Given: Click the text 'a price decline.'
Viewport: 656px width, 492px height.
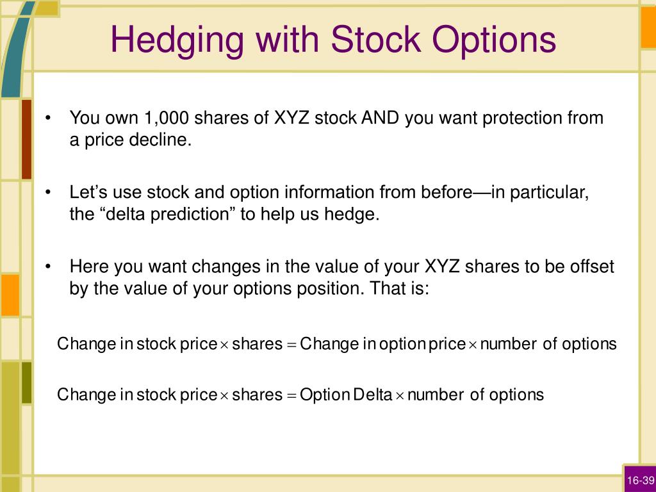Looking at the screenshot, I should [131, 140].
